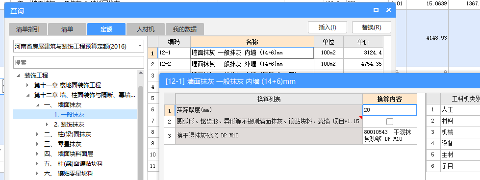Expand the 2. 装饰抹灰 node
Screen dimensions: 480x180
(47, 125)
